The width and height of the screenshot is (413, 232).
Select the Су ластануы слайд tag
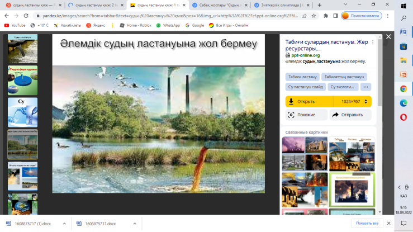[306, 87]
